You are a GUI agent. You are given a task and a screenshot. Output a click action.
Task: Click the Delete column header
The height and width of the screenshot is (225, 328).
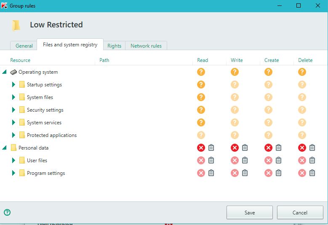click(x=305, y=60)
